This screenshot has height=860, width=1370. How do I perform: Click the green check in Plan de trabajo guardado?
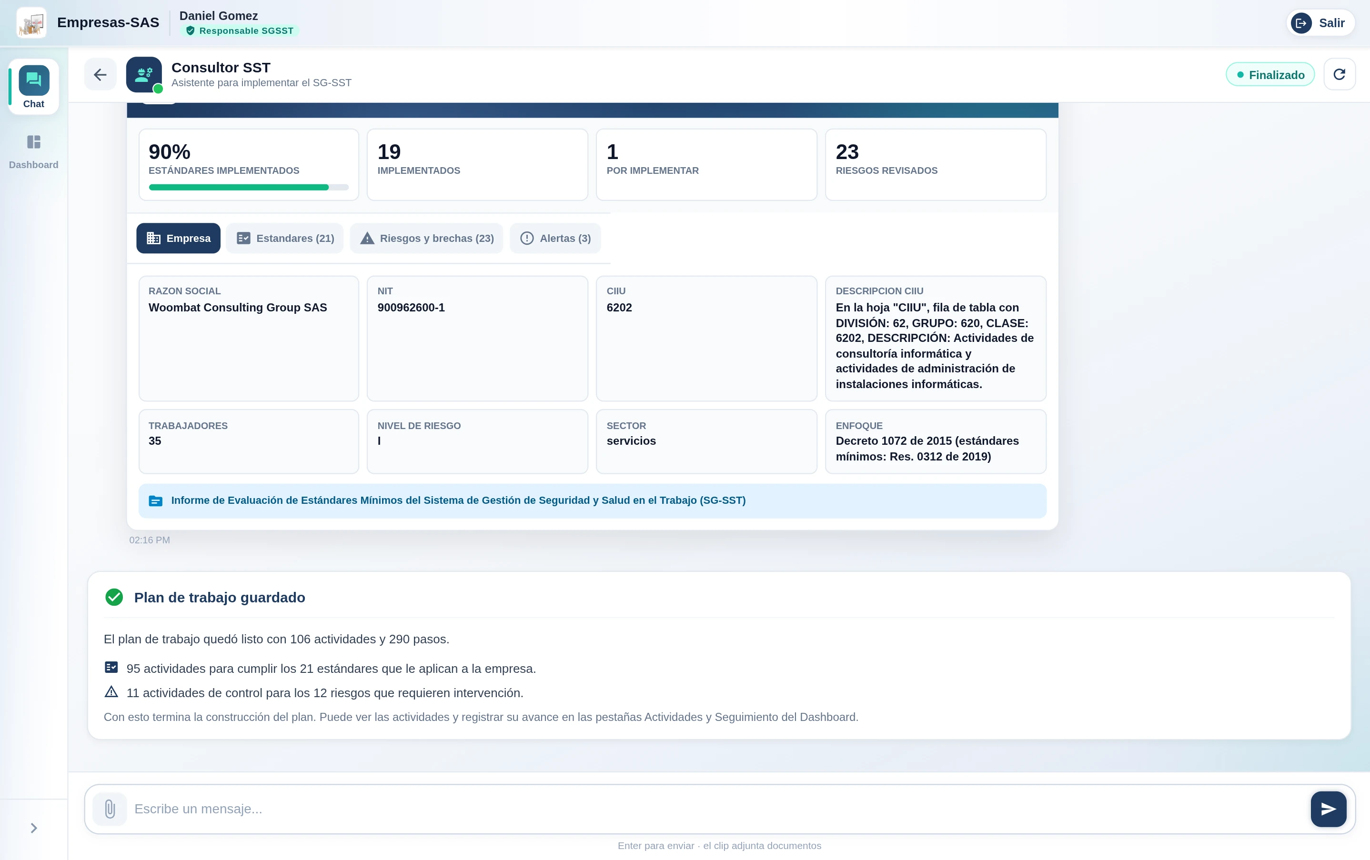(x=114, y=597)
